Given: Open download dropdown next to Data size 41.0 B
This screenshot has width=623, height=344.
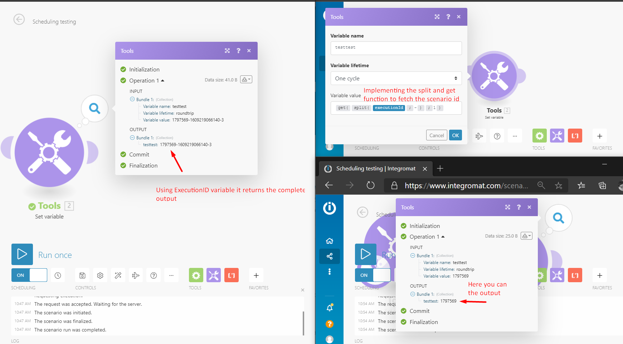Looking at the screenshot, I should (246, 79).
